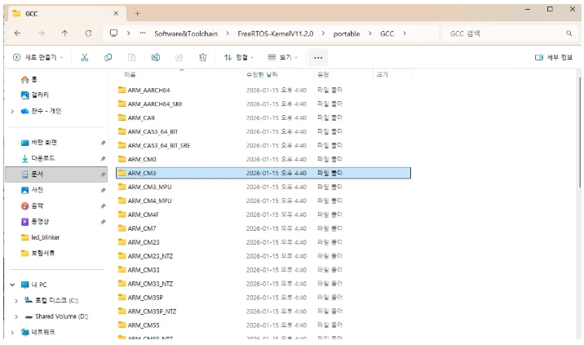Close the GCC tab
584x345 pixels.
[x=116, y=13]
